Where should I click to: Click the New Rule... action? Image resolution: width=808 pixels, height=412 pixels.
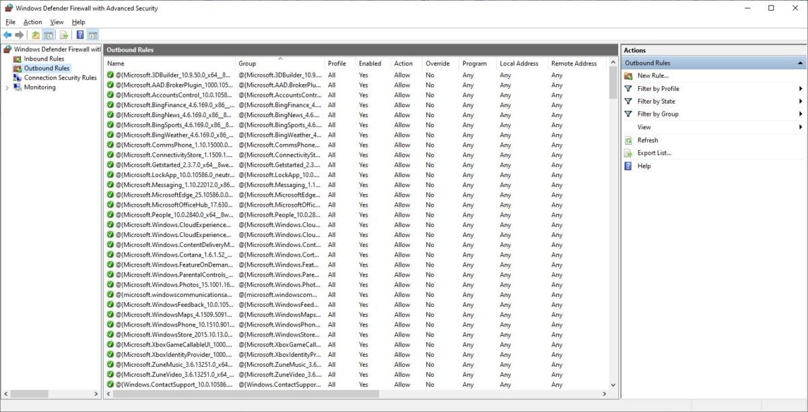click(x=653, y=75)
